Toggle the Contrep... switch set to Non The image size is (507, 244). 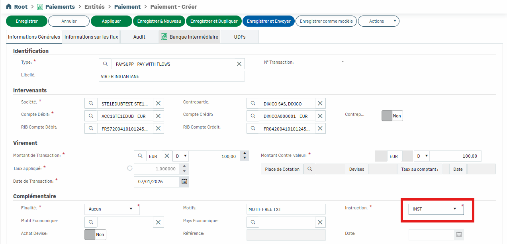[x=392, y=116]
